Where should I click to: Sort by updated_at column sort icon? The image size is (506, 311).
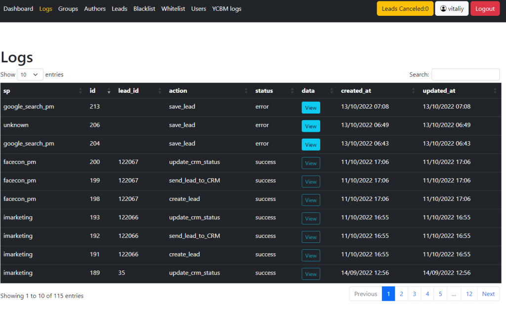point(495,91)
